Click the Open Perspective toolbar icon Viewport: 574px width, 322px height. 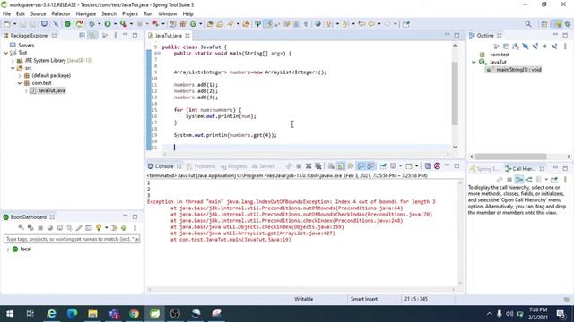point(544,24)
